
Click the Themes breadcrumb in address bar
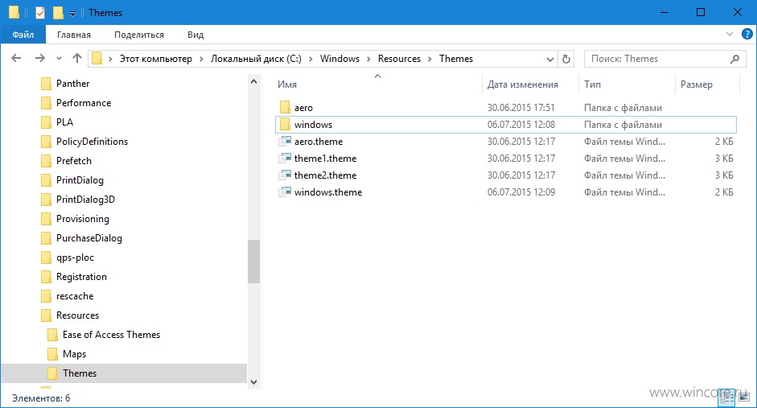click(456, 59)
